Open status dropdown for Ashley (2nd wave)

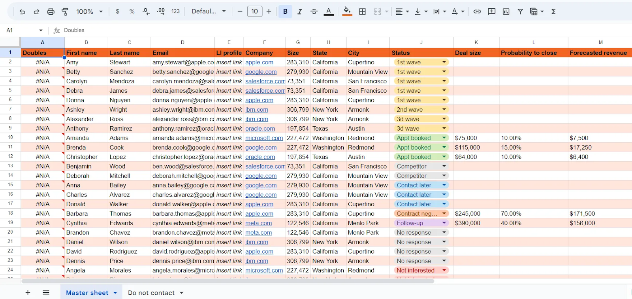444,110
